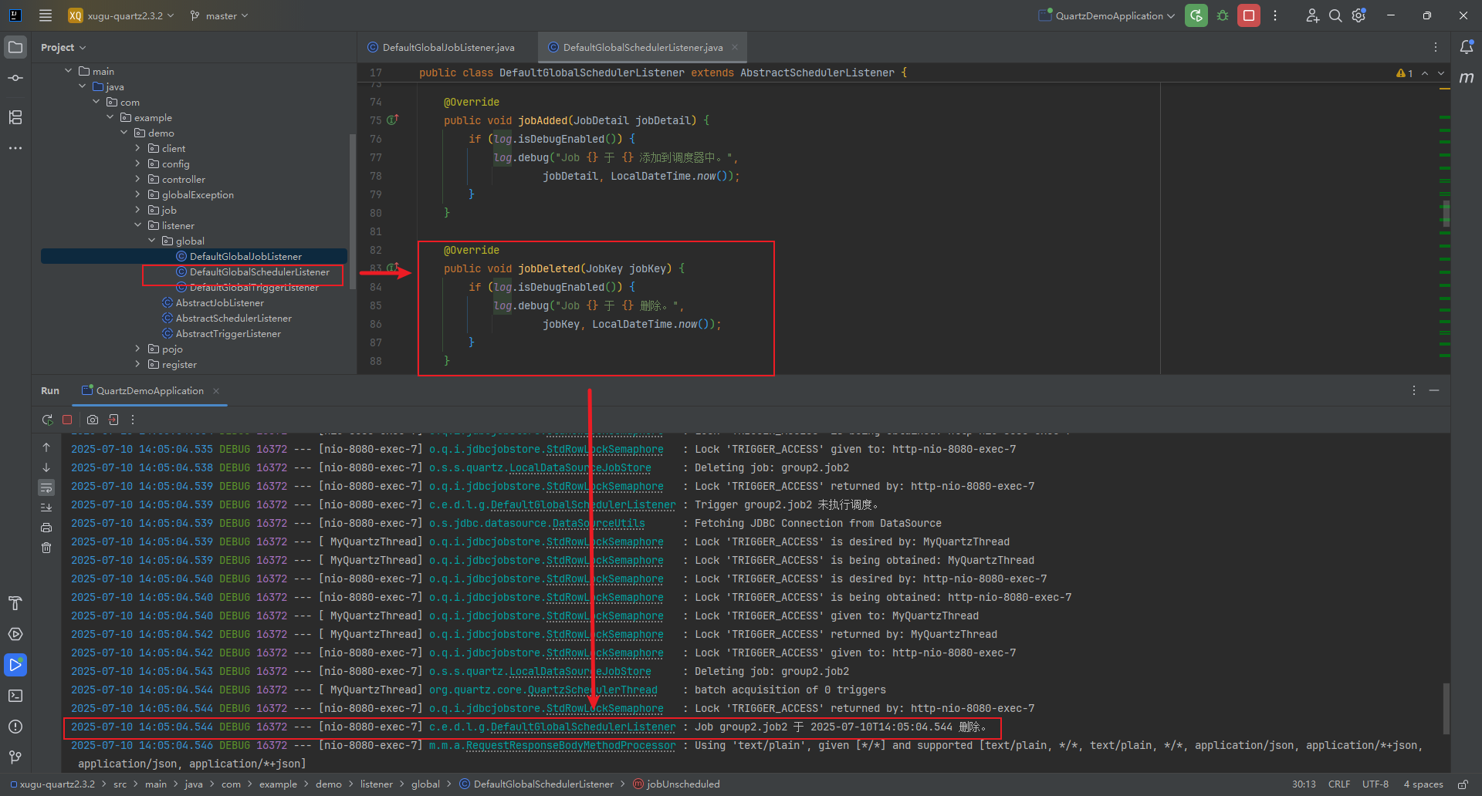The image size is (1482, 796).
Task: Open the Notifications bell icon
Action: [1467, 47]
